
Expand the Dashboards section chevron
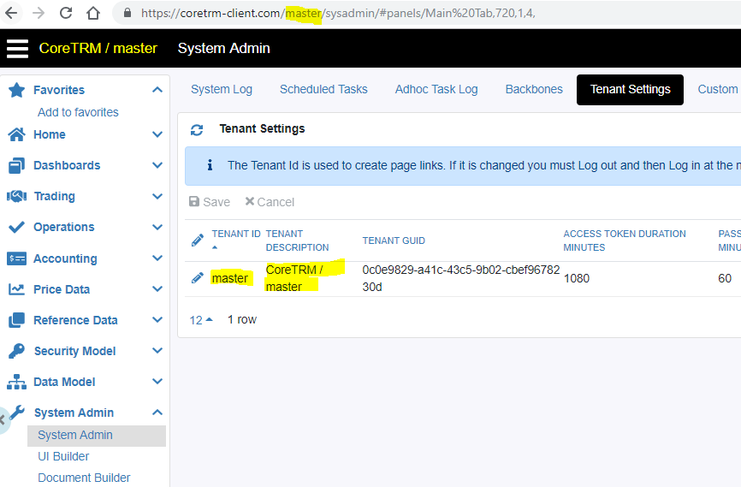point(157,165)
